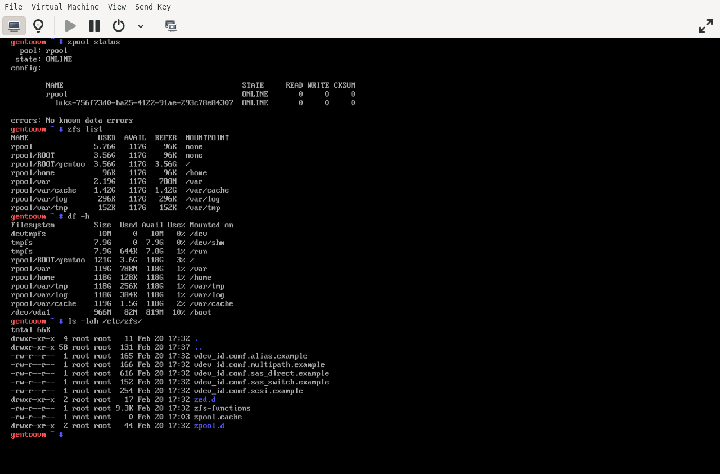Click the 966M size value

coord(102,312)
